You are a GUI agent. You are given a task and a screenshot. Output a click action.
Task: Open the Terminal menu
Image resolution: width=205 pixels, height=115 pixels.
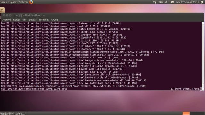click(x=44, y=20)
